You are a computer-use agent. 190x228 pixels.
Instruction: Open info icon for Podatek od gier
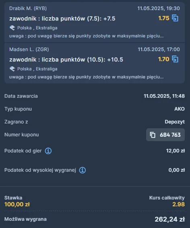48,151
